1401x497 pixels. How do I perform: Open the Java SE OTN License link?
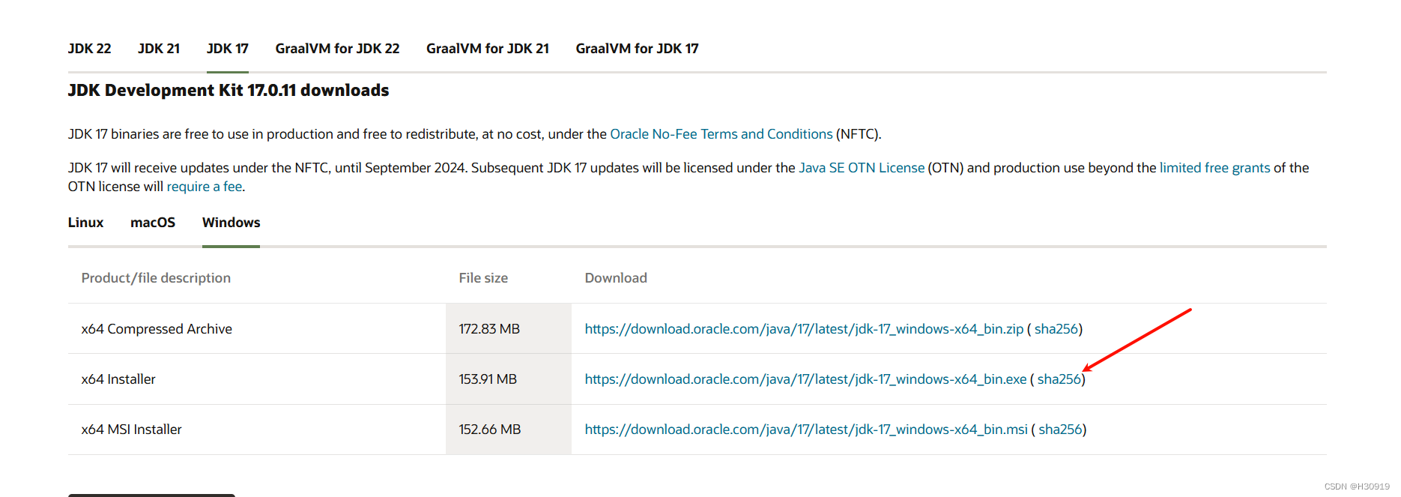click(x=860, y=167)
